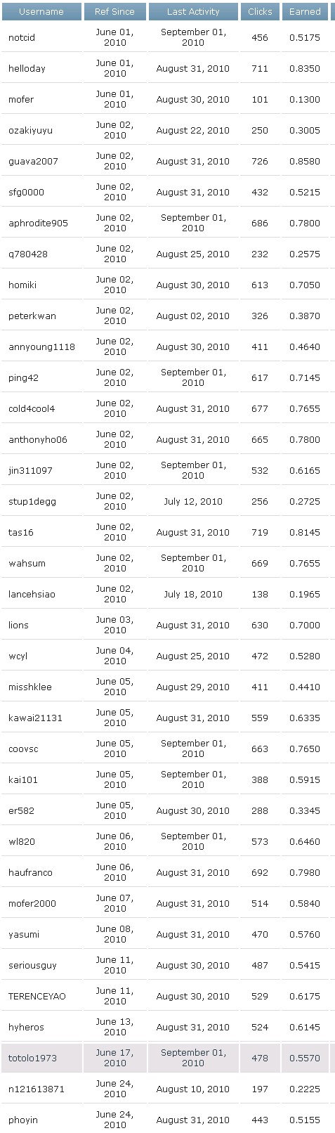Screen dimensions: 335x1133
Task: Click kai101's earned value 0.5915
Action: (305, 780)
